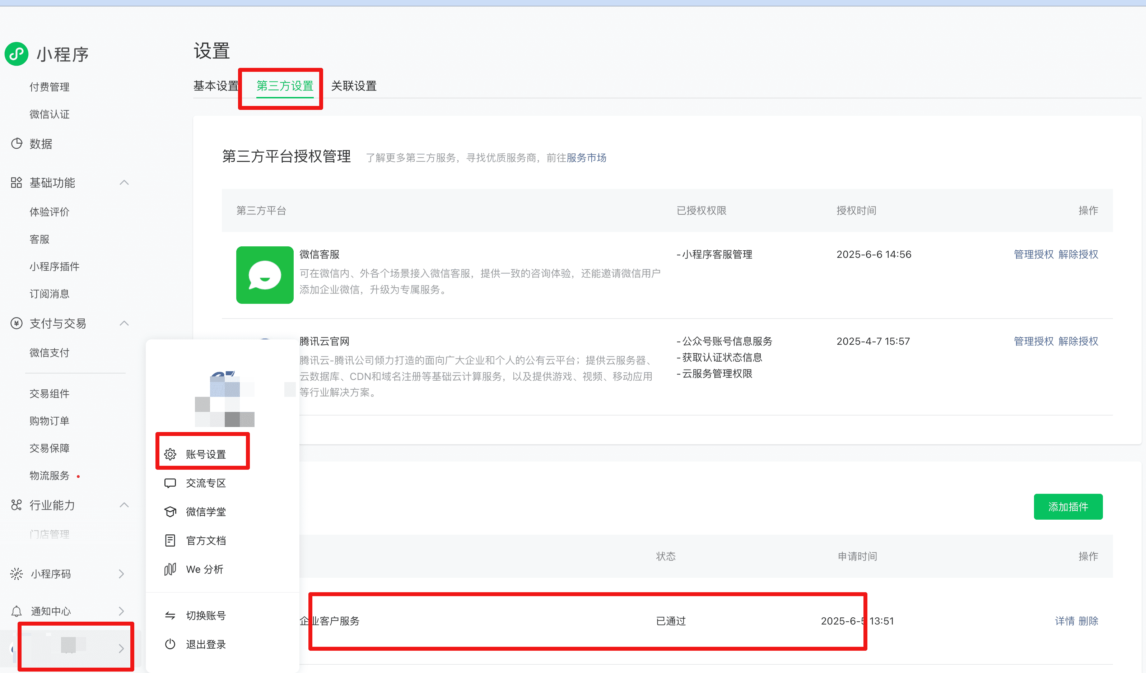The width and height of the screenshot is (1146, 673).
Task: Click the 小程序客服管理 permission text
Action: click(717, 254)
